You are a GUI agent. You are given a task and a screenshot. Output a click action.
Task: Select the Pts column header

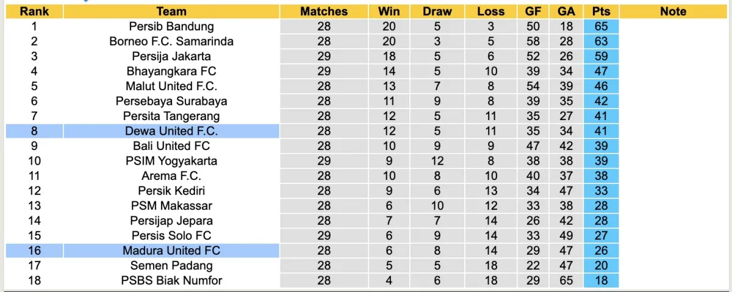pyautogui.click(x=600, y=12)
